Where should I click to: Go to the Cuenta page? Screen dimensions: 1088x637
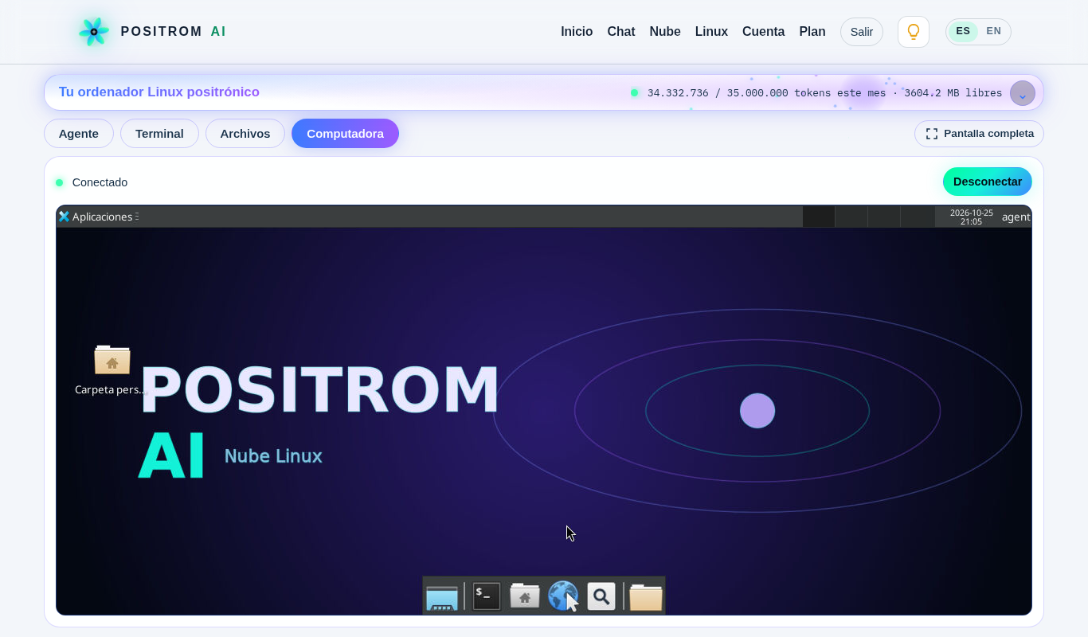(764, 32)
